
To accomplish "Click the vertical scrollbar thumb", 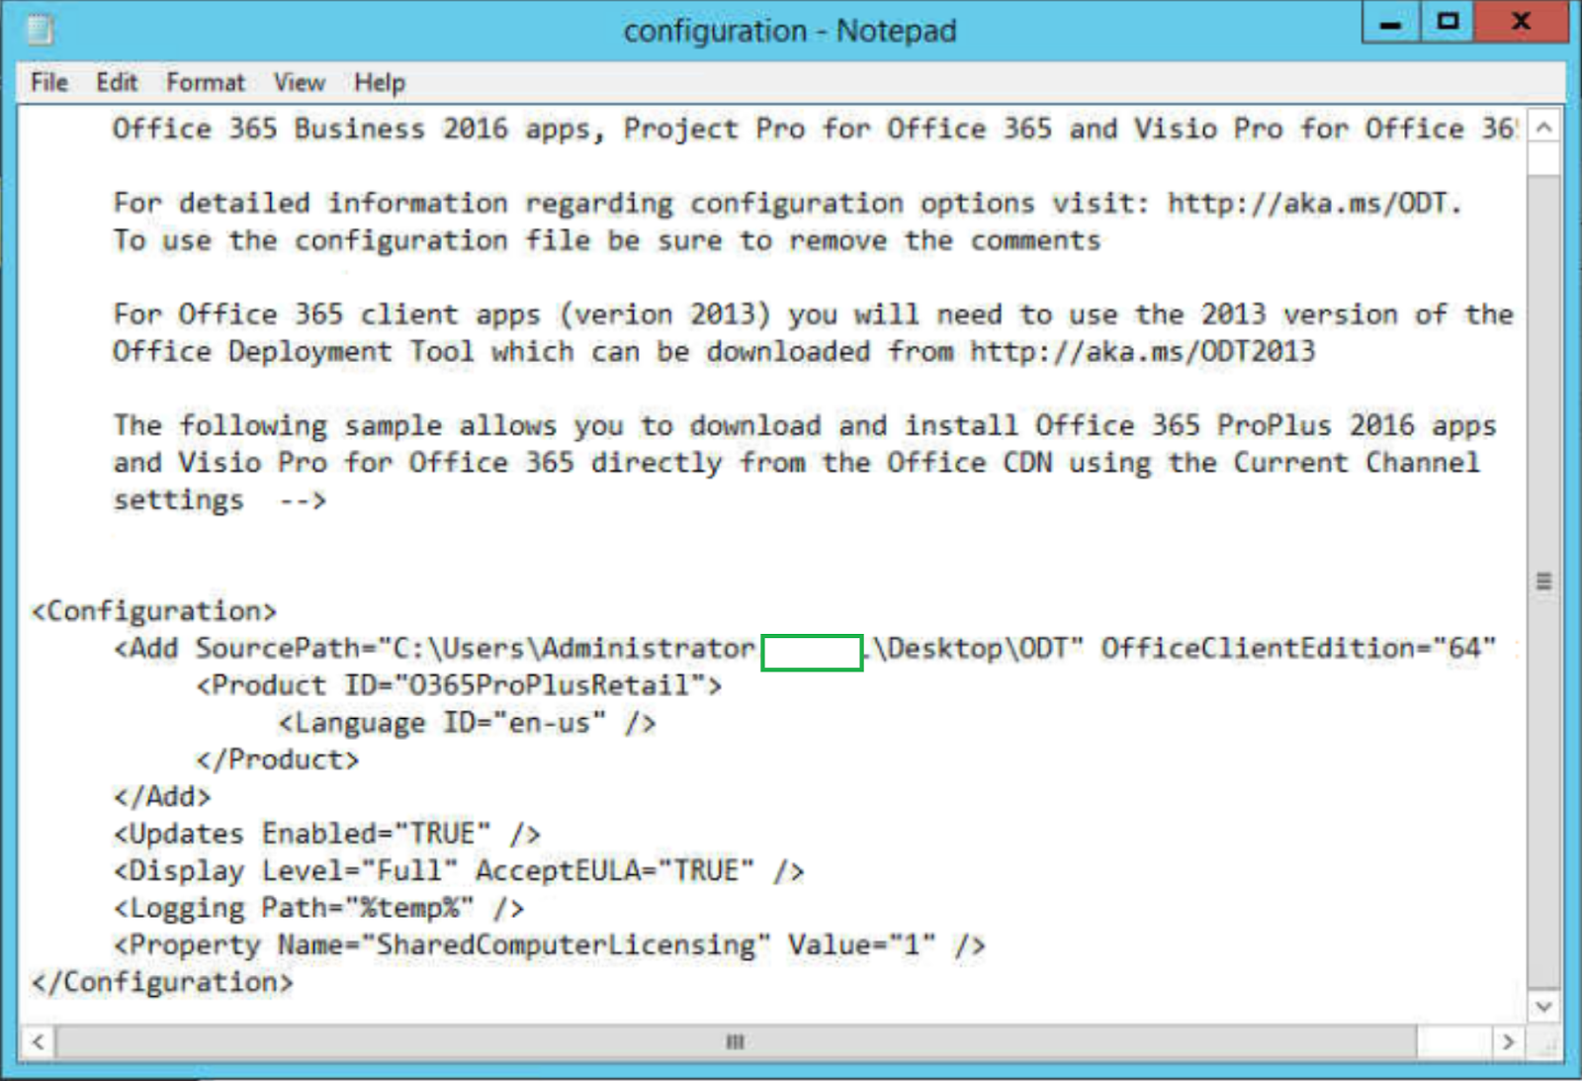I will coord(1543,583).
